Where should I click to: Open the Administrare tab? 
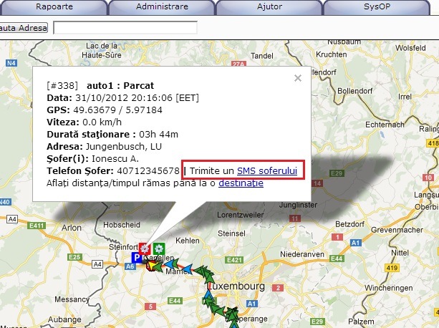[162, 6]
